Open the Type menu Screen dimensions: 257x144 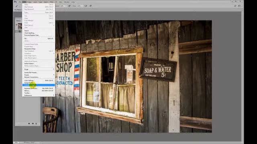point(41,2)
